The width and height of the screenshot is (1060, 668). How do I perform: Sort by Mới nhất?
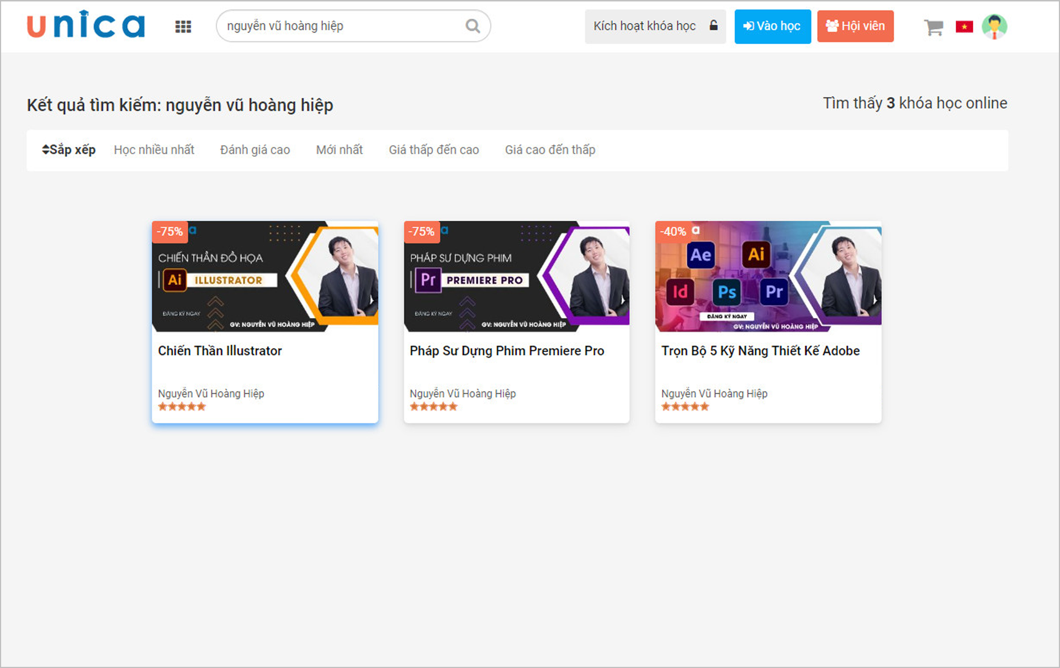(340, 150)
